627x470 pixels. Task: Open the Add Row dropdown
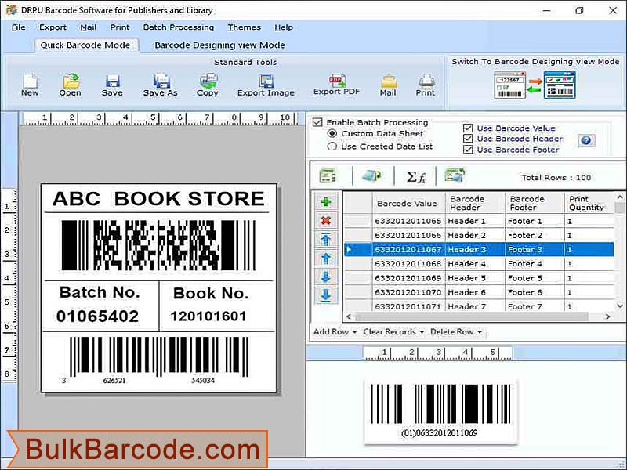pos(332,331)
